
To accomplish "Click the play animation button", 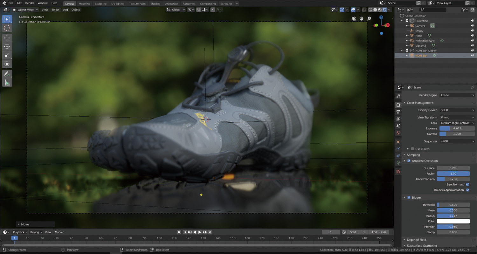I will [x=200, y=232].
